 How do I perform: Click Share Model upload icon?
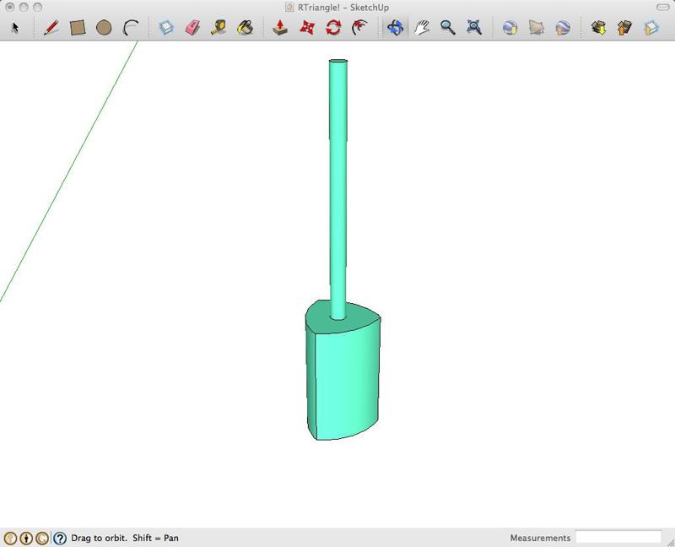click(x=624, y=28)
